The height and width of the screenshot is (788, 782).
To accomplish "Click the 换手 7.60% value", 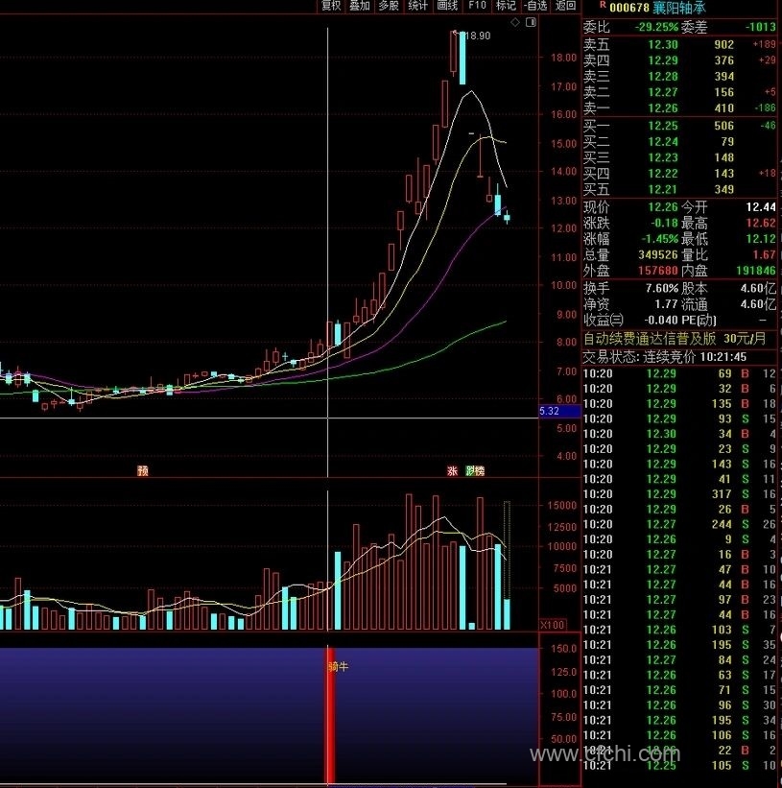I will 662,289.
